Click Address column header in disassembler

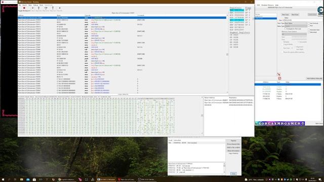point(21,16)
